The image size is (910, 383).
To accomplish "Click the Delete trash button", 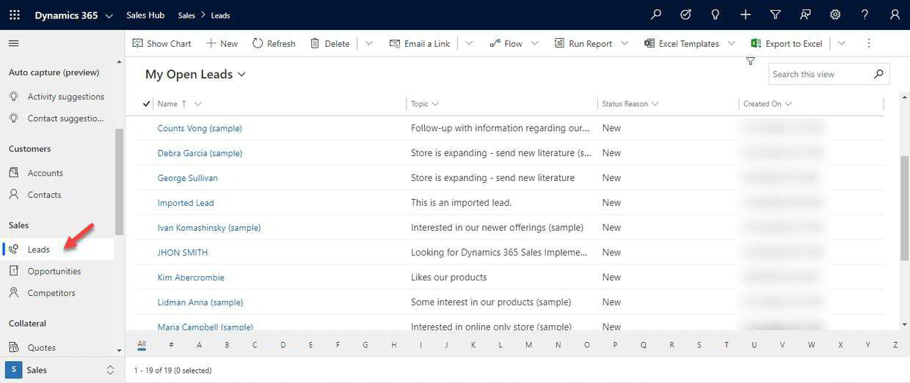I will pyautogui.click(x=330, y=43).
